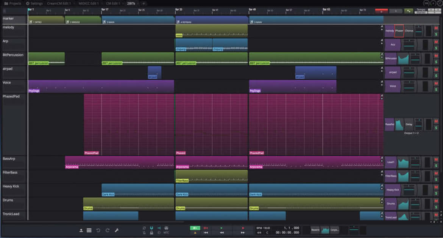Solo the Drums track
Viewport: 443px width, 238px height.
click(436, 207)
